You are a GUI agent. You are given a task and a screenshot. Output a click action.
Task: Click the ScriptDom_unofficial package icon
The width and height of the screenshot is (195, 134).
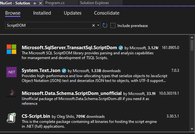(11, 94)
